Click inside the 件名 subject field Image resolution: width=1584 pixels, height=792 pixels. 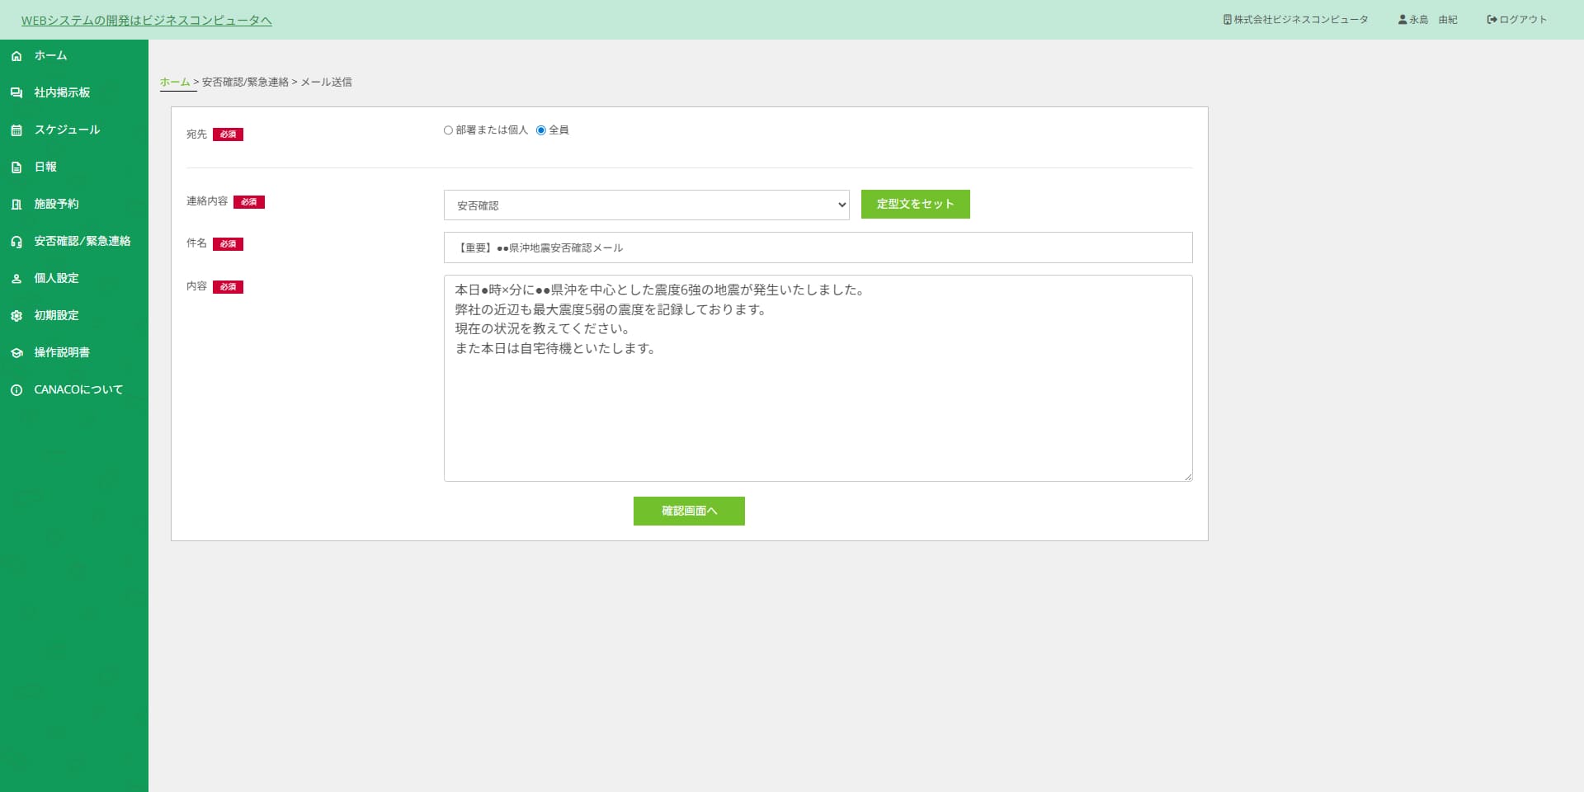(x=817, y=247)
